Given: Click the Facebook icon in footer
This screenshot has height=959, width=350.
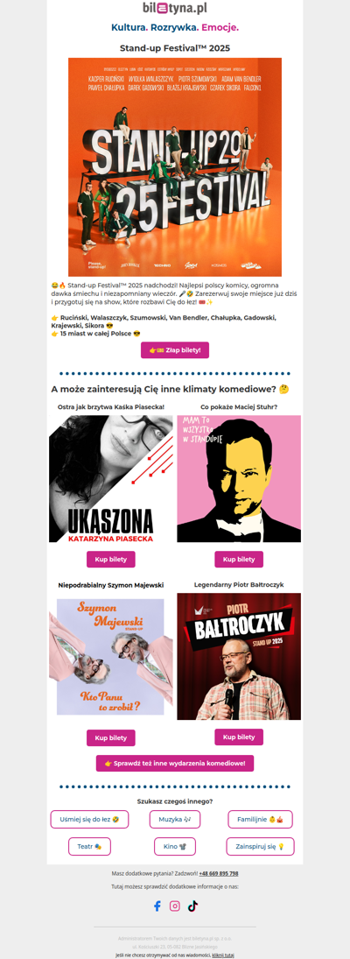Looking at the screenshot, I should (x=157, y=906).
